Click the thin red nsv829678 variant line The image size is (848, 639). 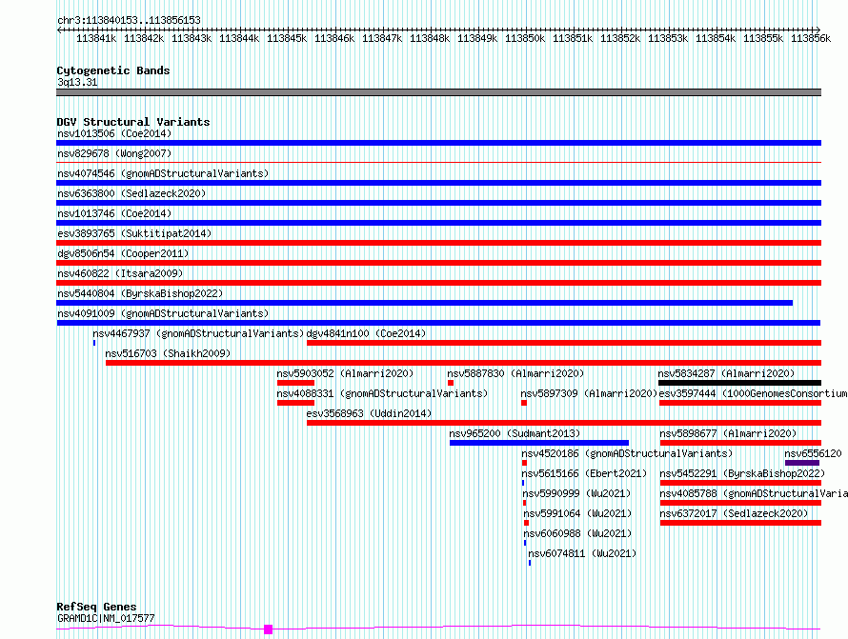[x=438, y=162]
